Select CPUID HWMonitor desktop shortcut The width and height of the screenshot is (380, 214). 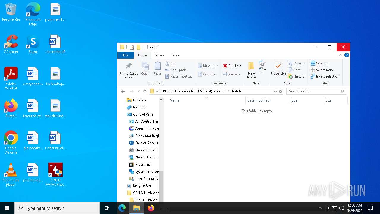[x=56, y=175]
